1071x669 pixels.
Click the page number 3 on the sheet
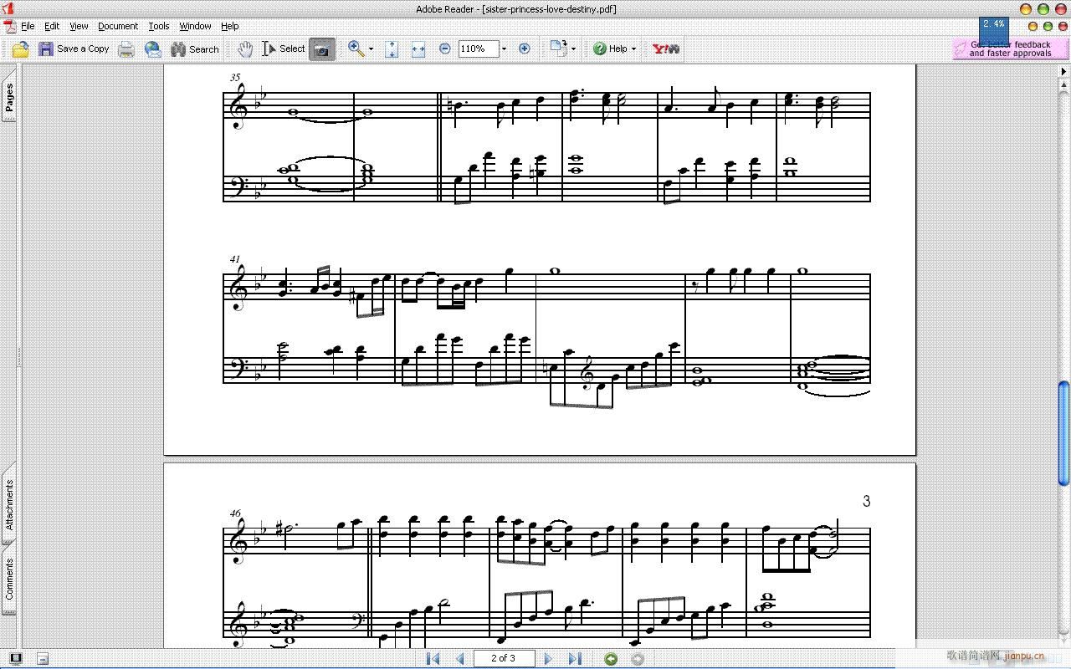pos(866,501)
